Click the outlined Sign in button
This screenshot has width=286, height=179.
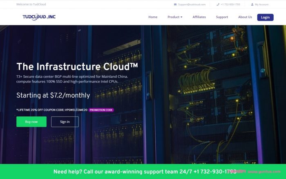point(65,122)
